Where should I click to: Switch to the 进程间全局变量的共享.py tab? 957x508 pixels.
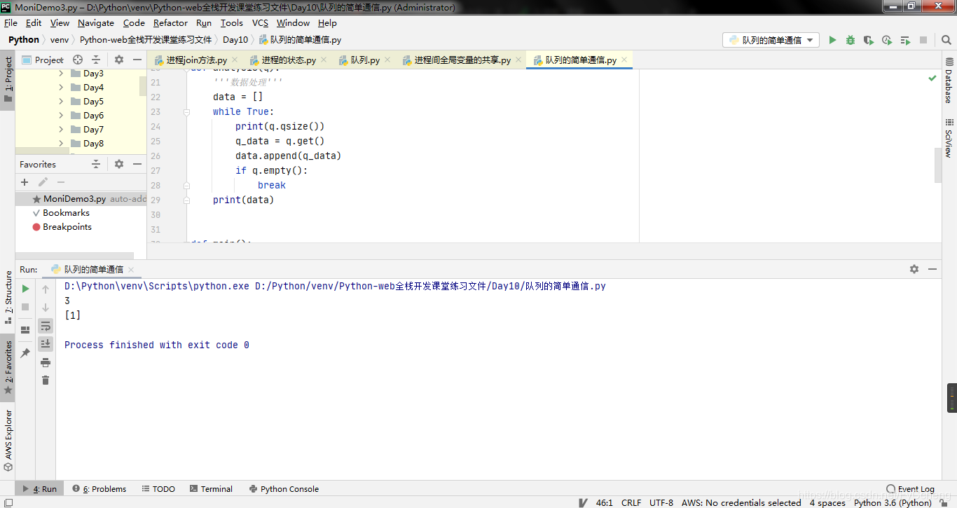click(x=462, y=60)
